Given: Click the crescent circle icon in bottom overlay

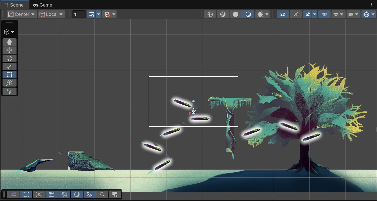Looking at the screenshot, I should pyautogui.click(x=77, y=194).
